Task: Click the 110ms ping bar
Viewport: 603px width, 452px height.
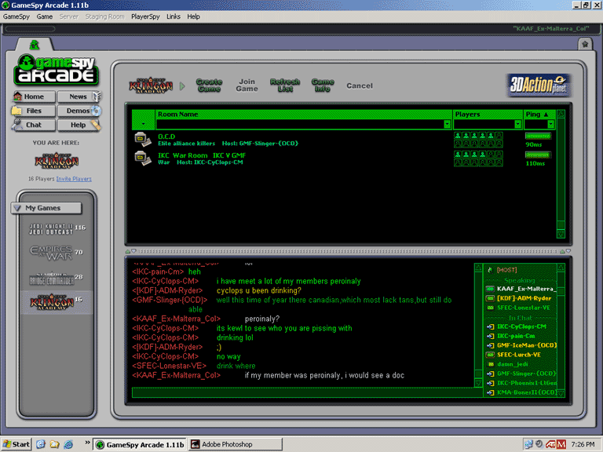Action: point(538,155)
